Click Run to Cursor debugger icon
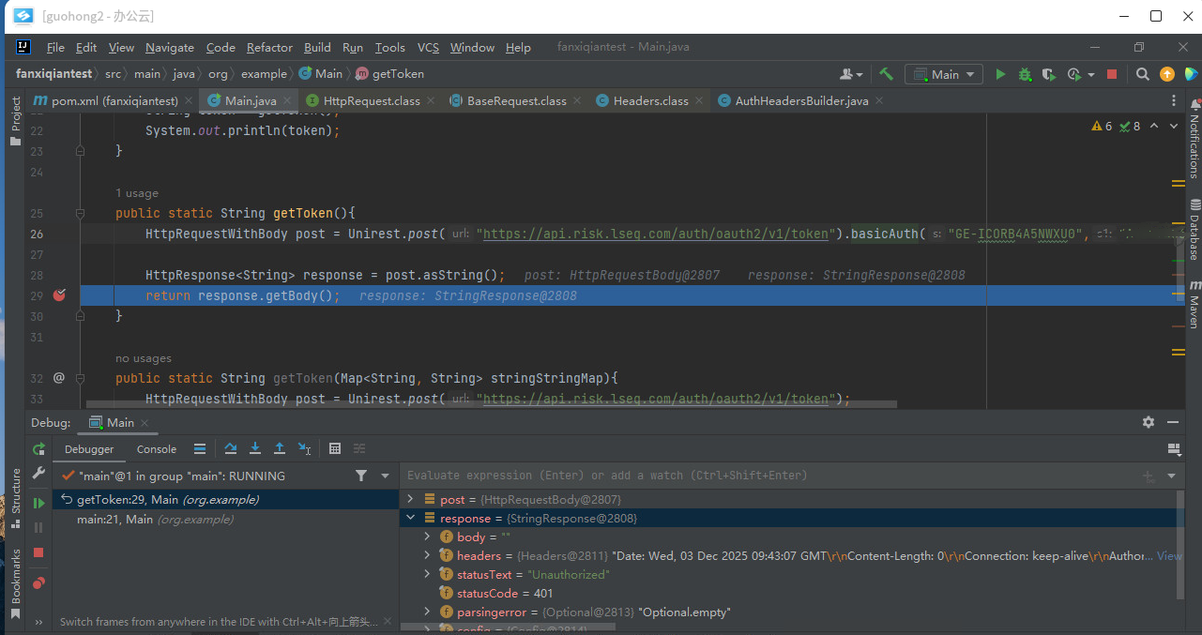Screen dimensions: 1202x635 pyautogui.click(x=304, y=449)
